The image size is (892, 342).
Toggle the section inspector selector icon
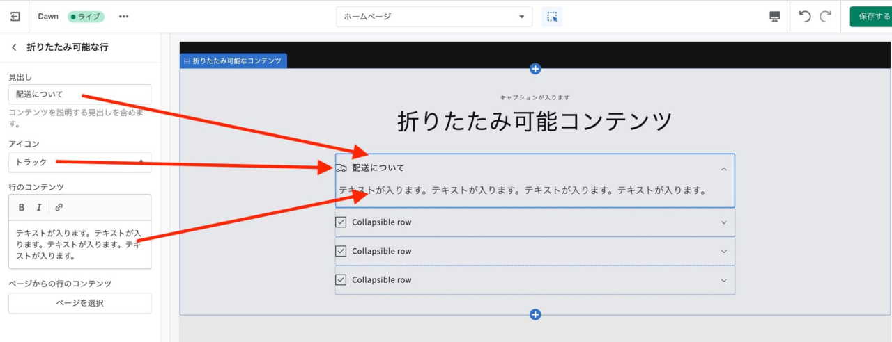pos(552,17)
